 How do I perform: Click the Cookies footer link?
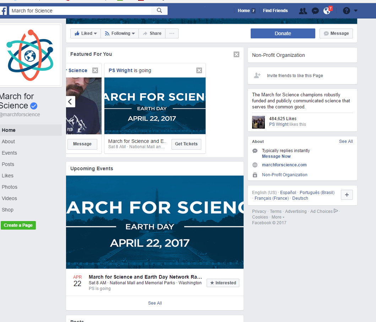coord(260,217)
